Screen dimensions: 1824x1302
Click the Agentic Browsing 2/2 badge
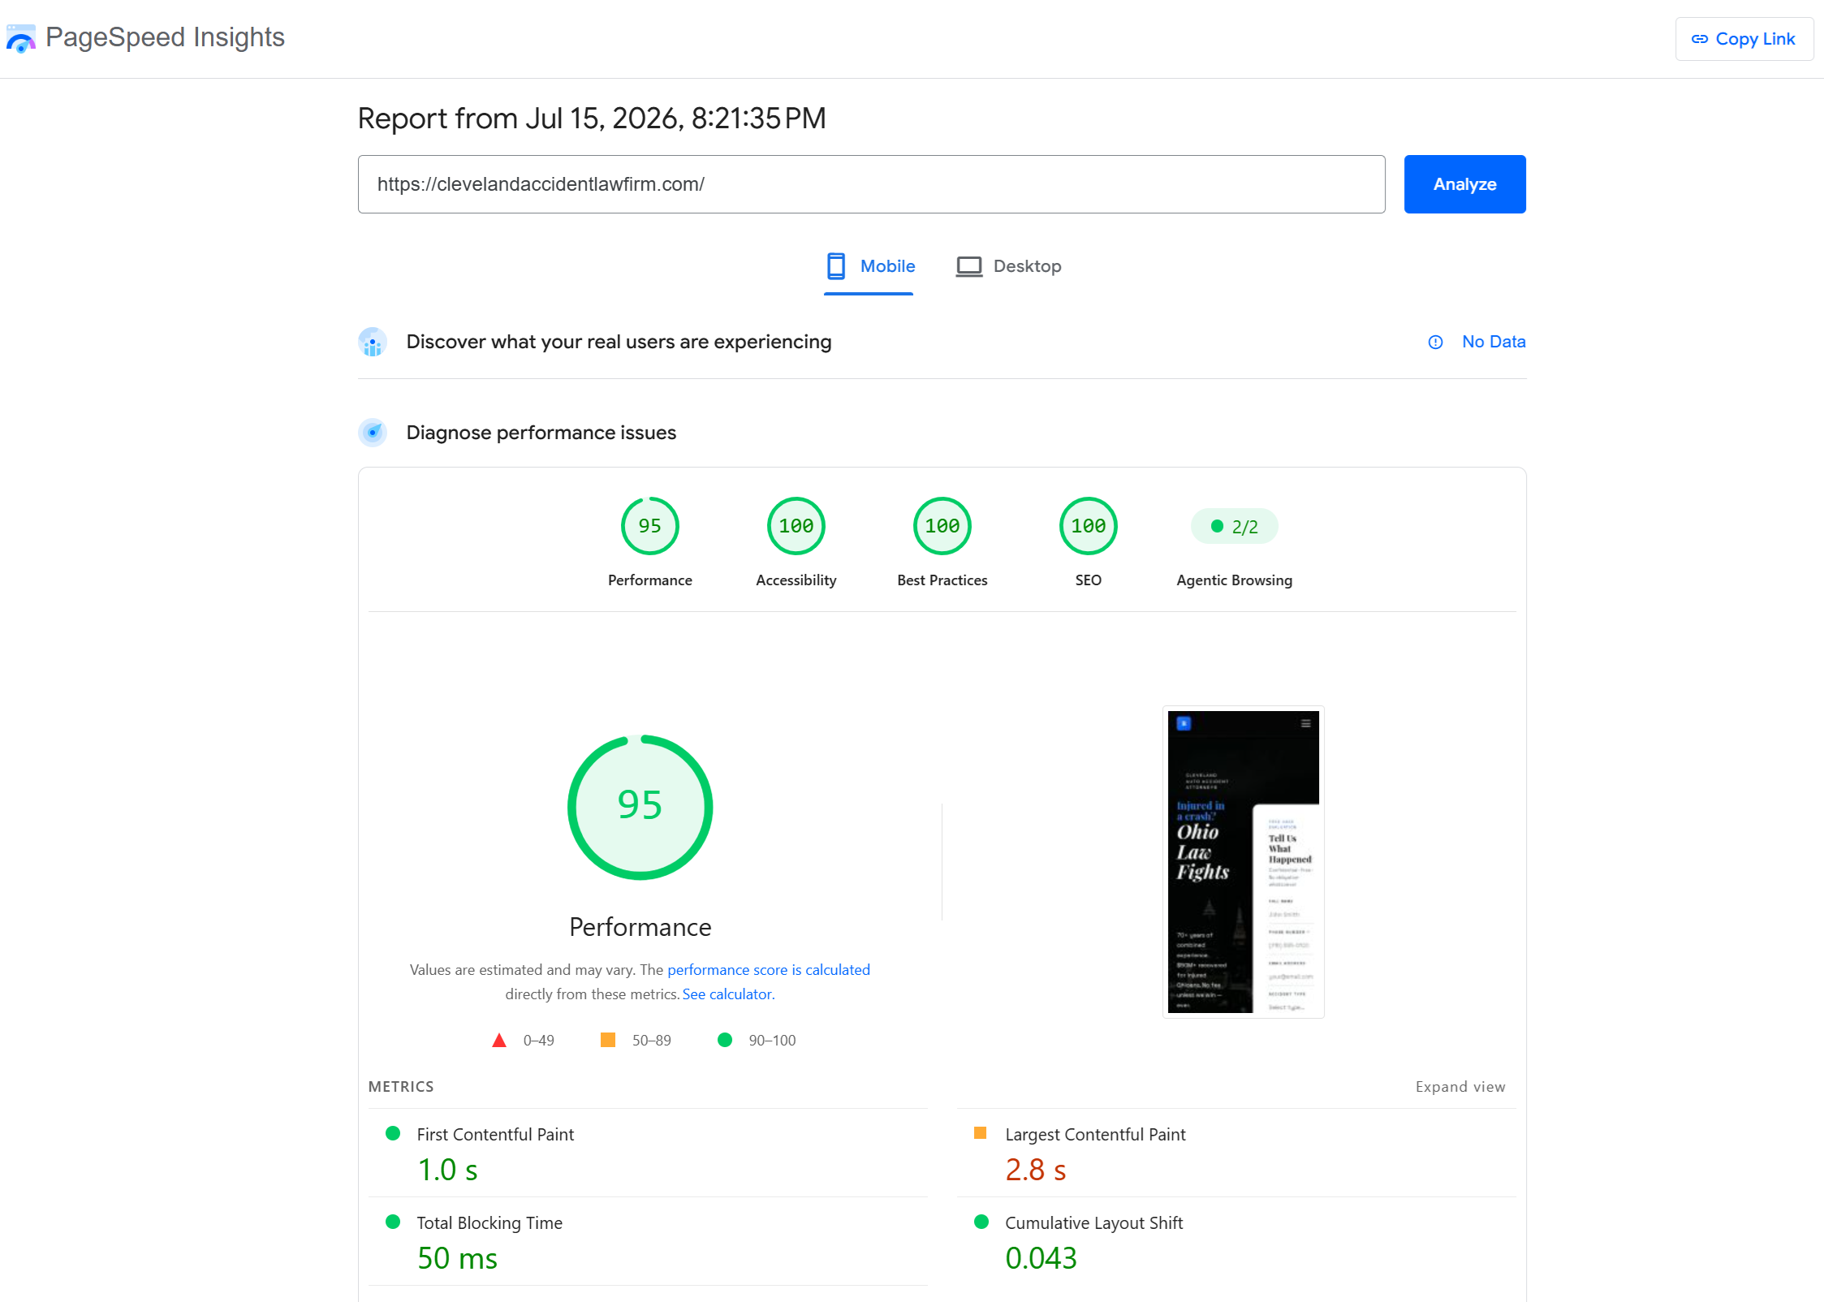(x=1234, y=527)
